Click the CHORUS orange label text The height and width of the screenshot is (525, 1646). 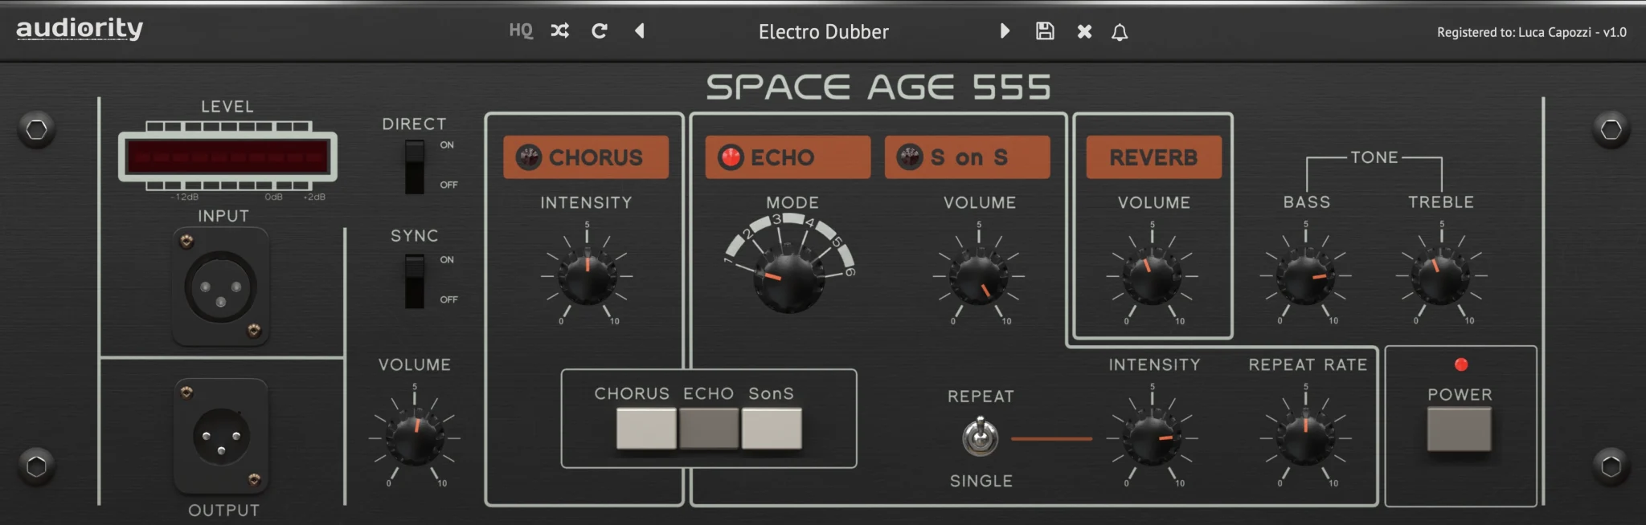[x=596, y=157]
